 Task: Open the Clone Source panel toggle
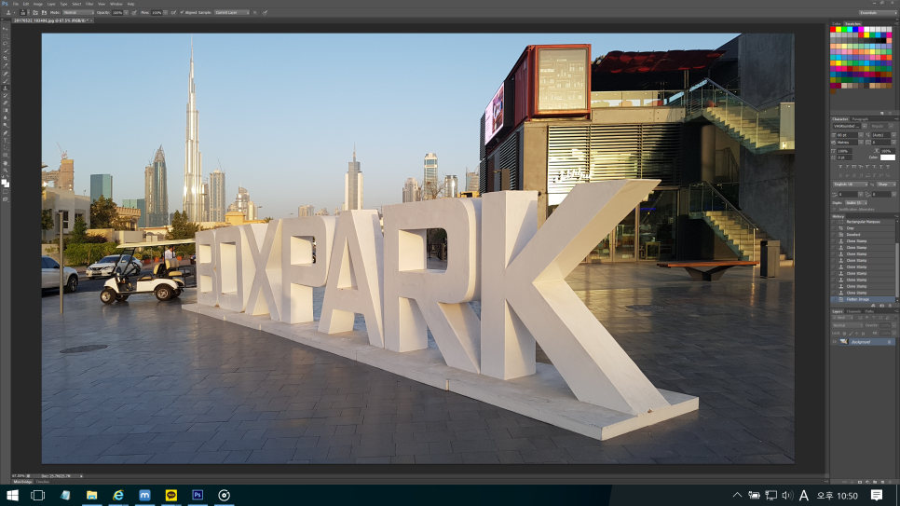(x=44, y=13)
